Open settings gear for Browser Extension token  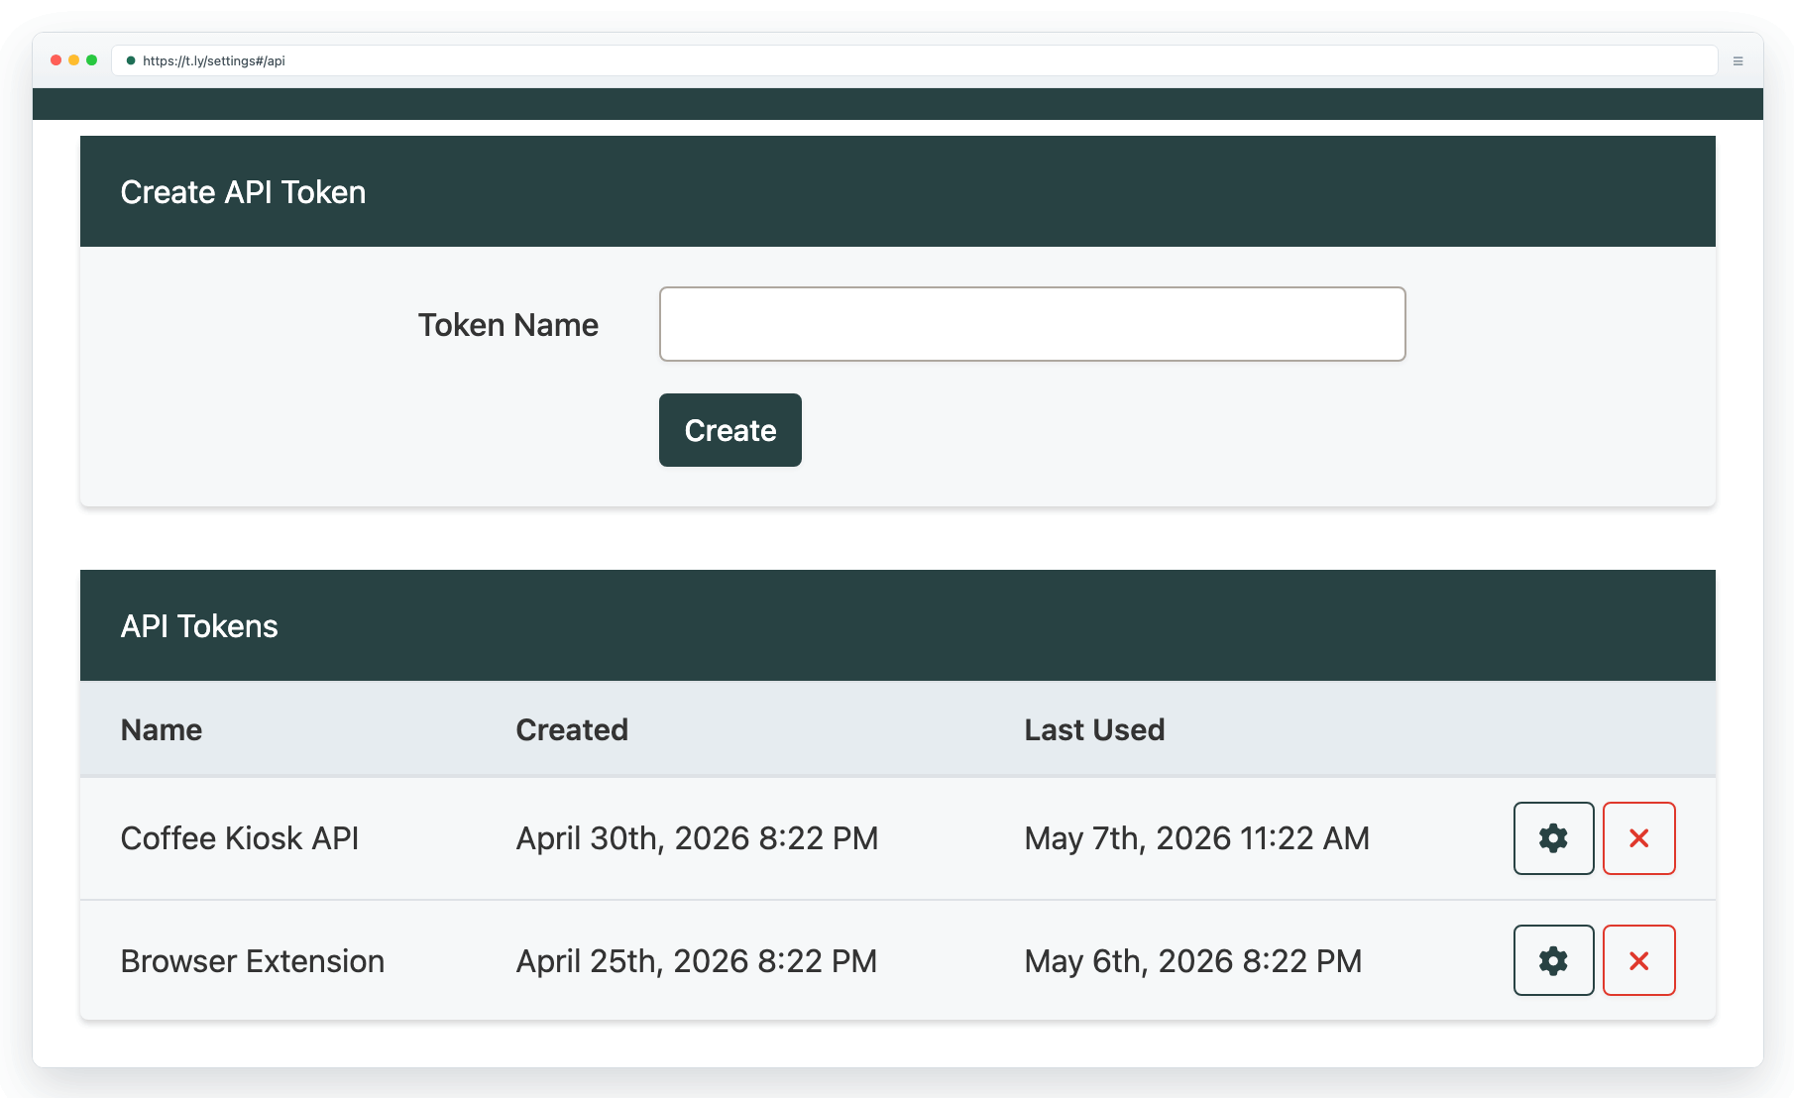tap(1553, 960)
